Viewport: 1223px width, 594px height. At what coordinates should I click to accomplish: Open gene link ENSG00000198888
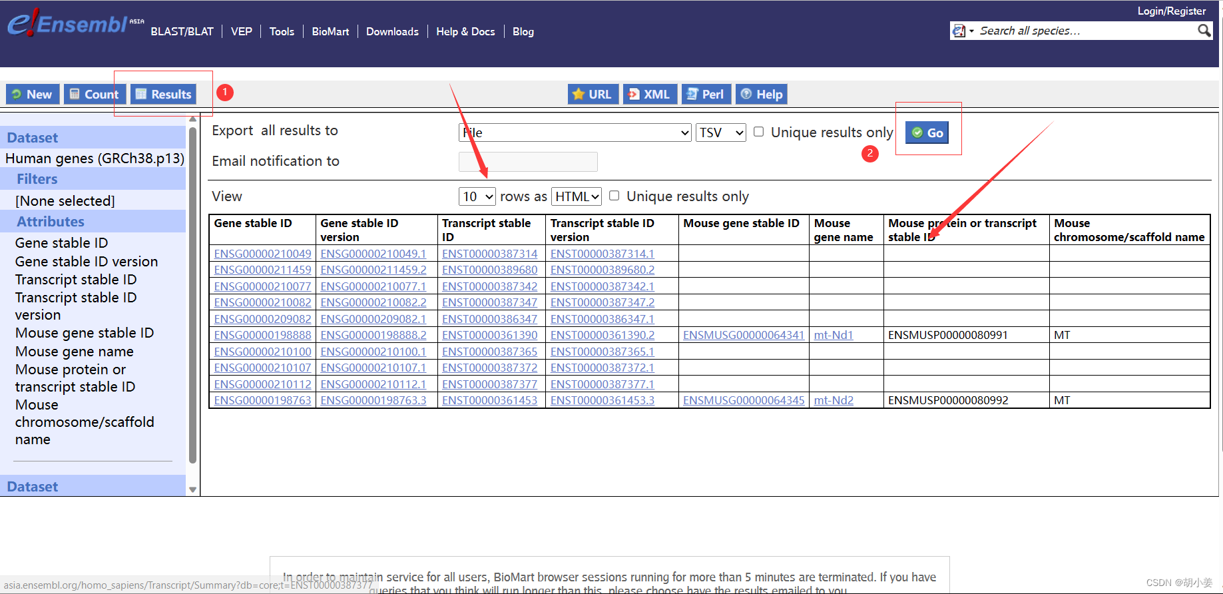(262, 335)
